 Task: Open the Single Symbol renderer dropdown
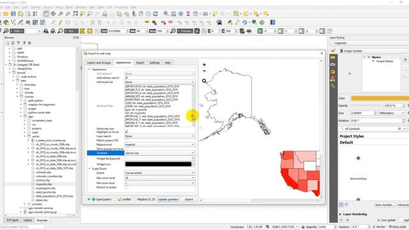click(x=374, y=51)
